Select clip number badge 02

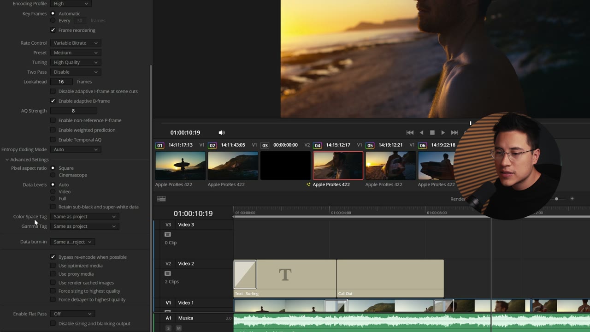[x=212, y=145]
